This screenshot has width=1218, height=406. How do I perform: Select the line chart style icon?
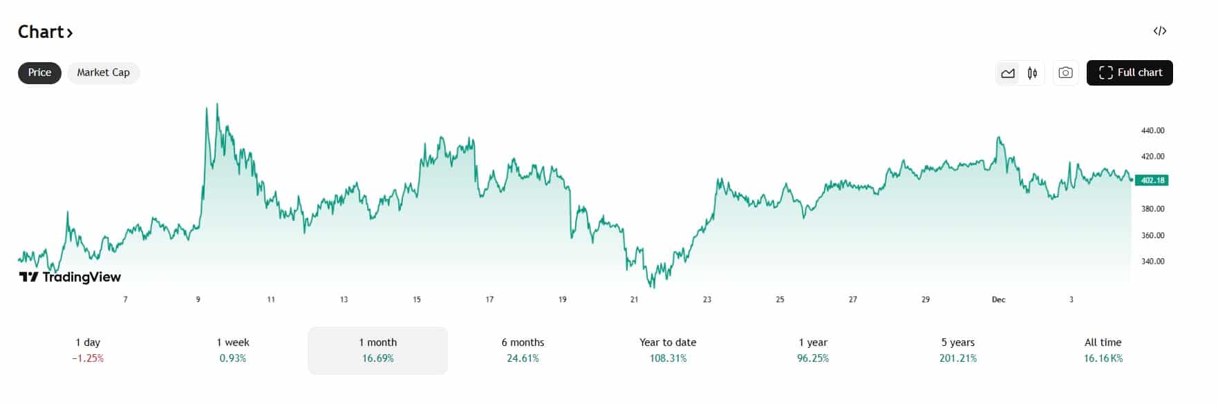tap(1009, 72)
